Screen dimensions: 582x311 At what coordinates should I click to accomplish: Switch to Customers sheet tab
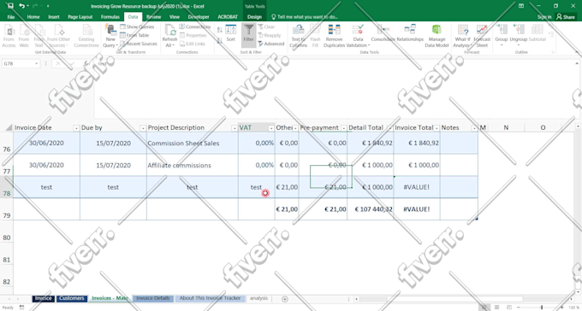point(72,298)
